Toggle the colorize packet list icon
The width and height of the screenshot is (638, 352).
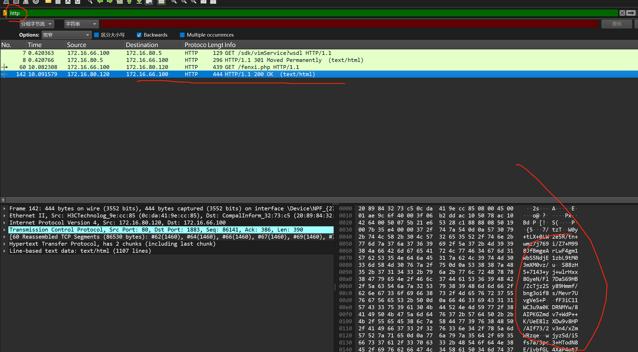pyautogui.click(x=161, y=2)
